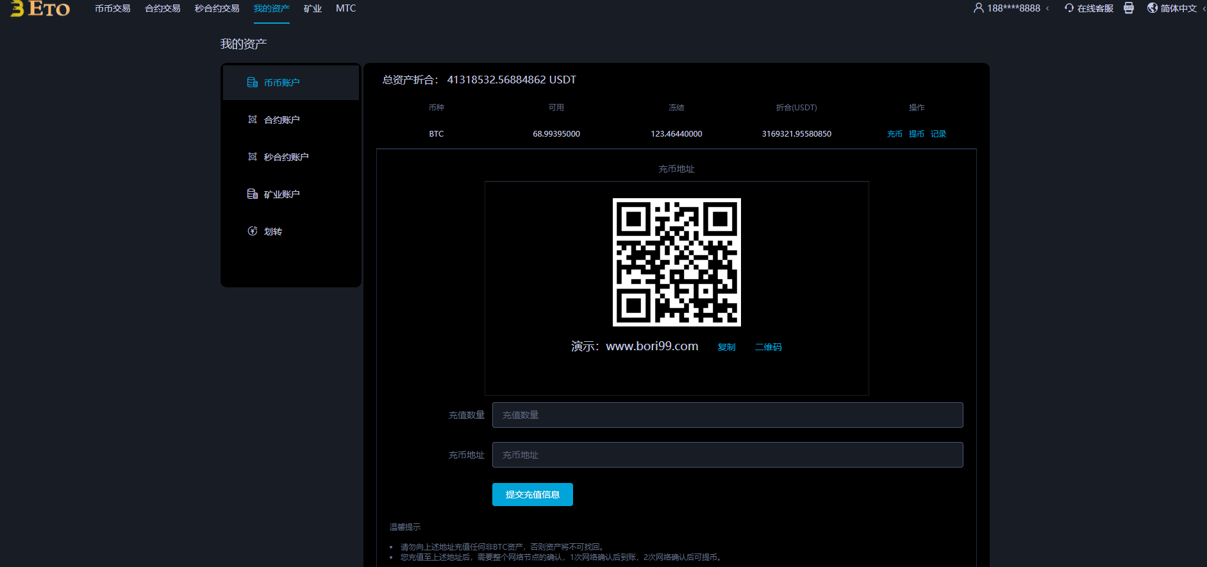Viewport: 1207px width, 567px height.
Task: Click 充币 link in BTC row
Action: 895,134
